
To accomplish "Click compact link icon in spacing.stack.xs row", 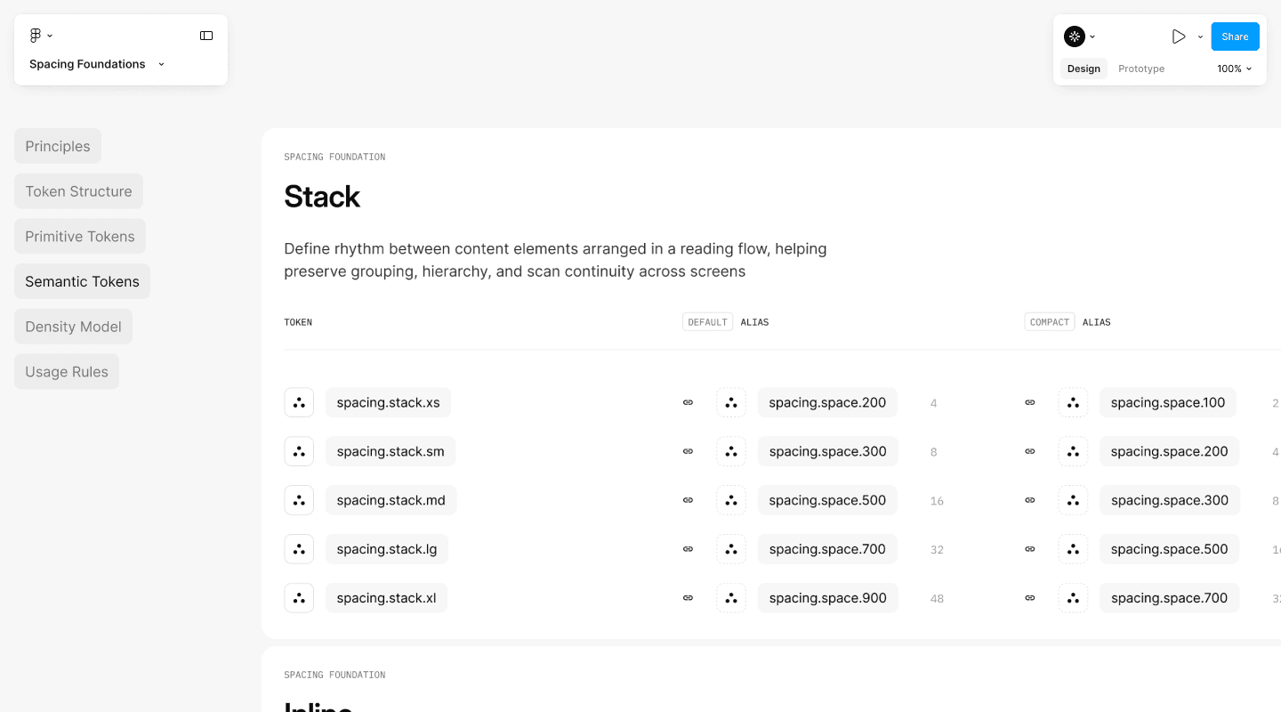I will (1030, 402).
